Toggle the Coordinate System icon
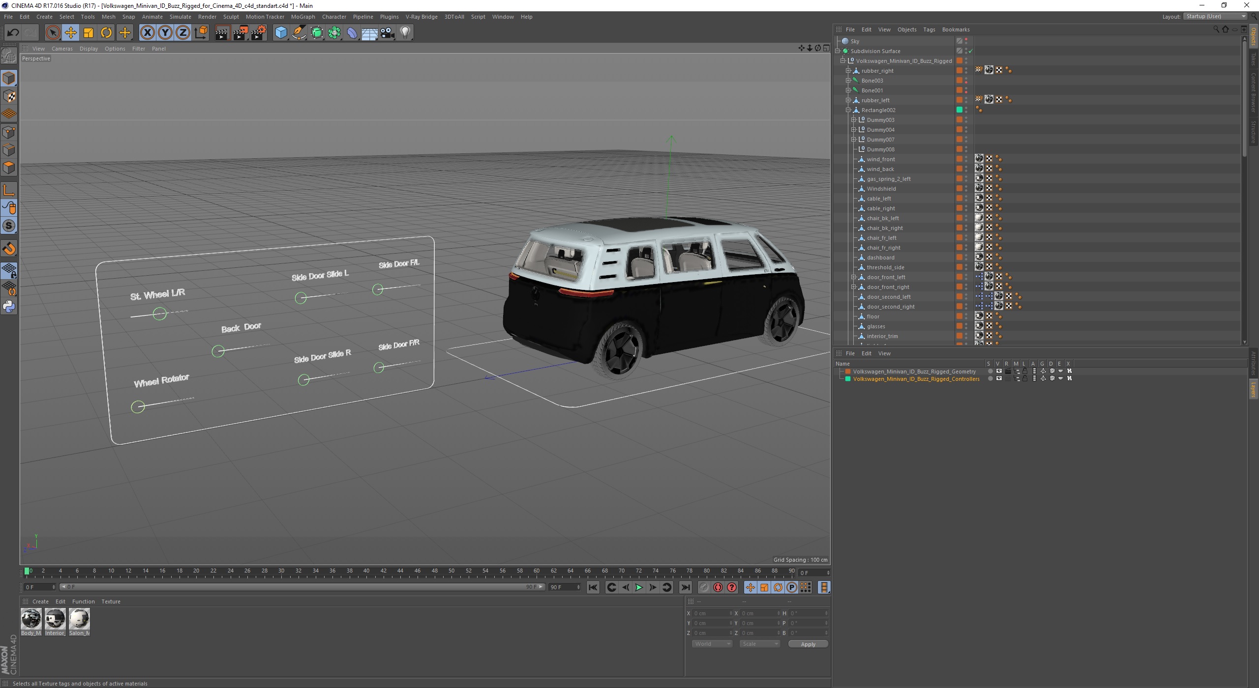This screenshot has height=688, width=1259. pyautogui.click(x=201, y=33)
